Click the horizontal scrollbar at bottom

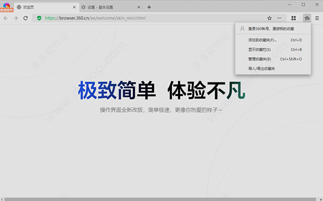(x=160, y=199)
